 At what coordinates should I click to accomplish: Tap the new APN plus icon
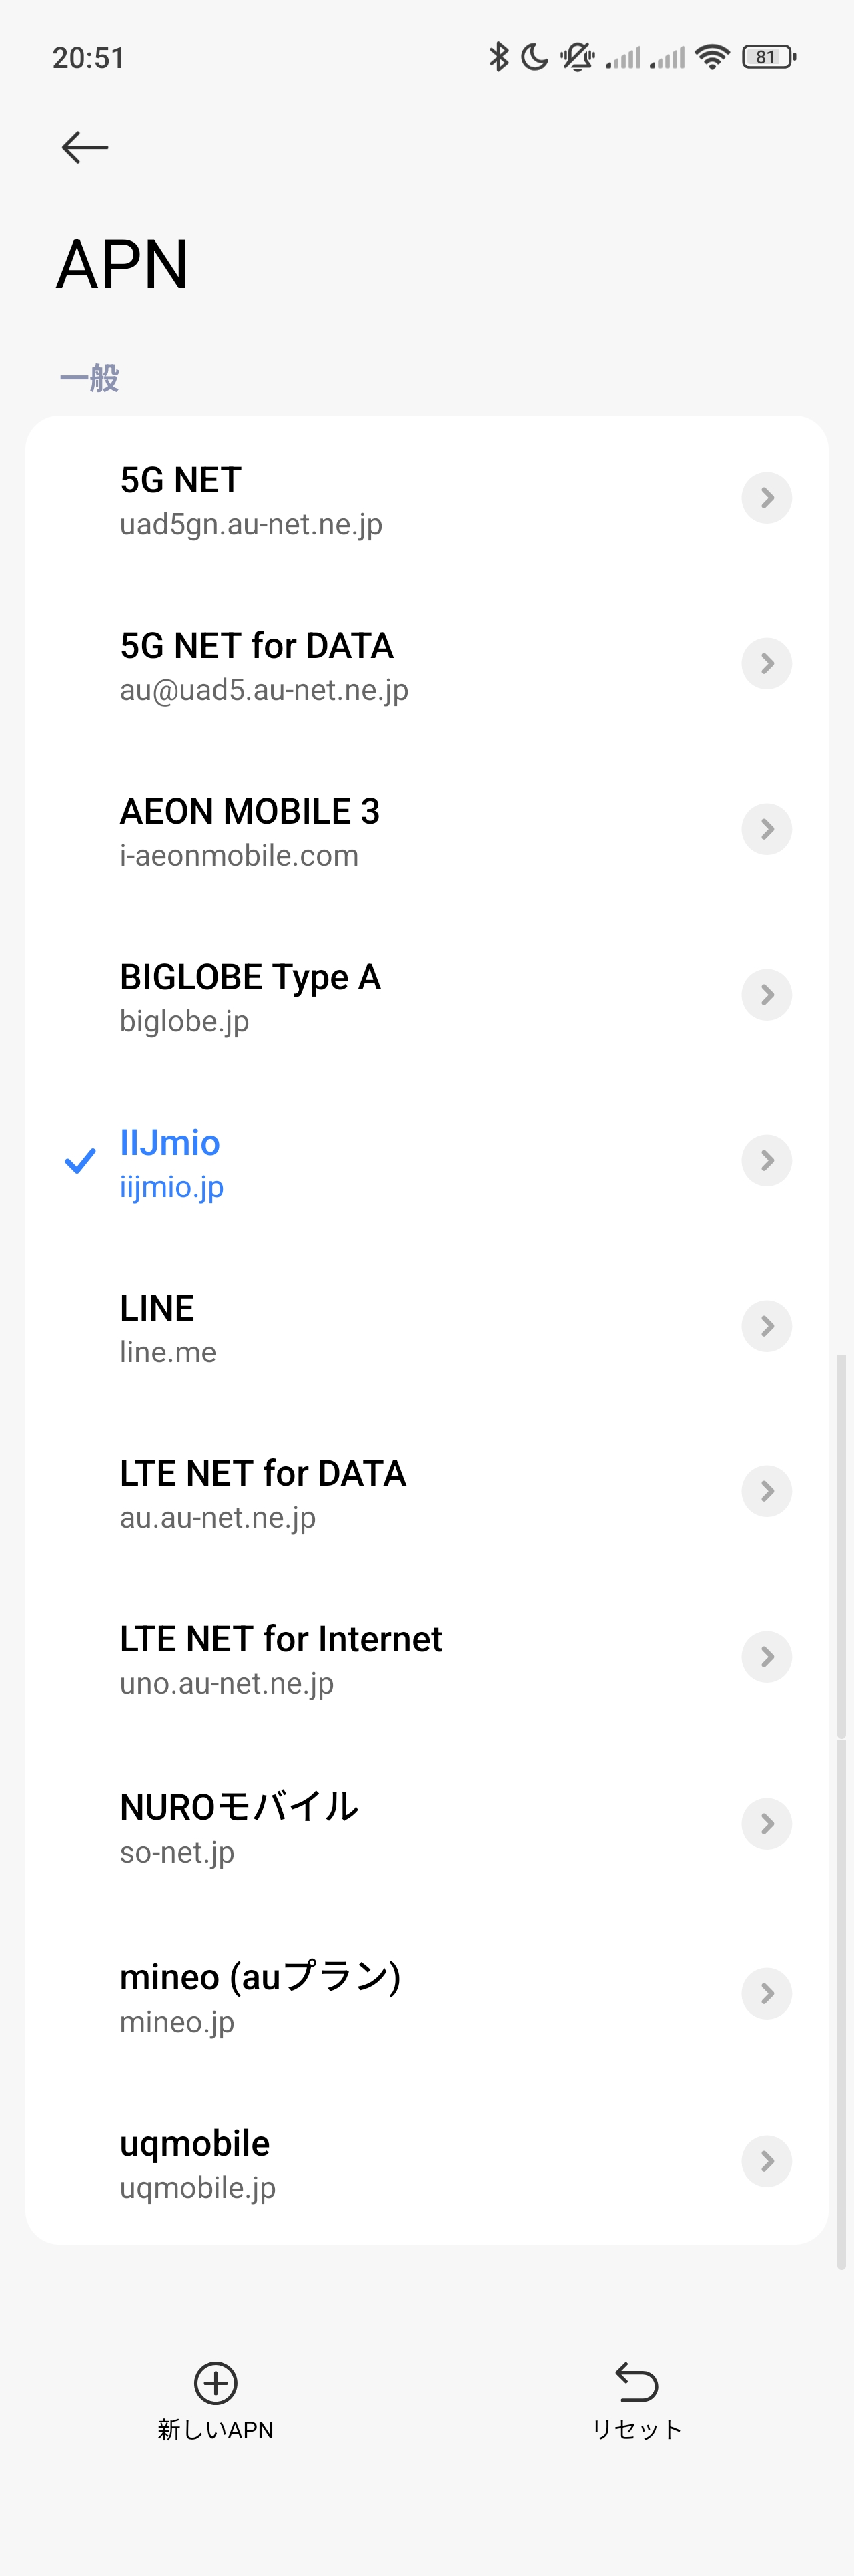[x=216, y=2382]
